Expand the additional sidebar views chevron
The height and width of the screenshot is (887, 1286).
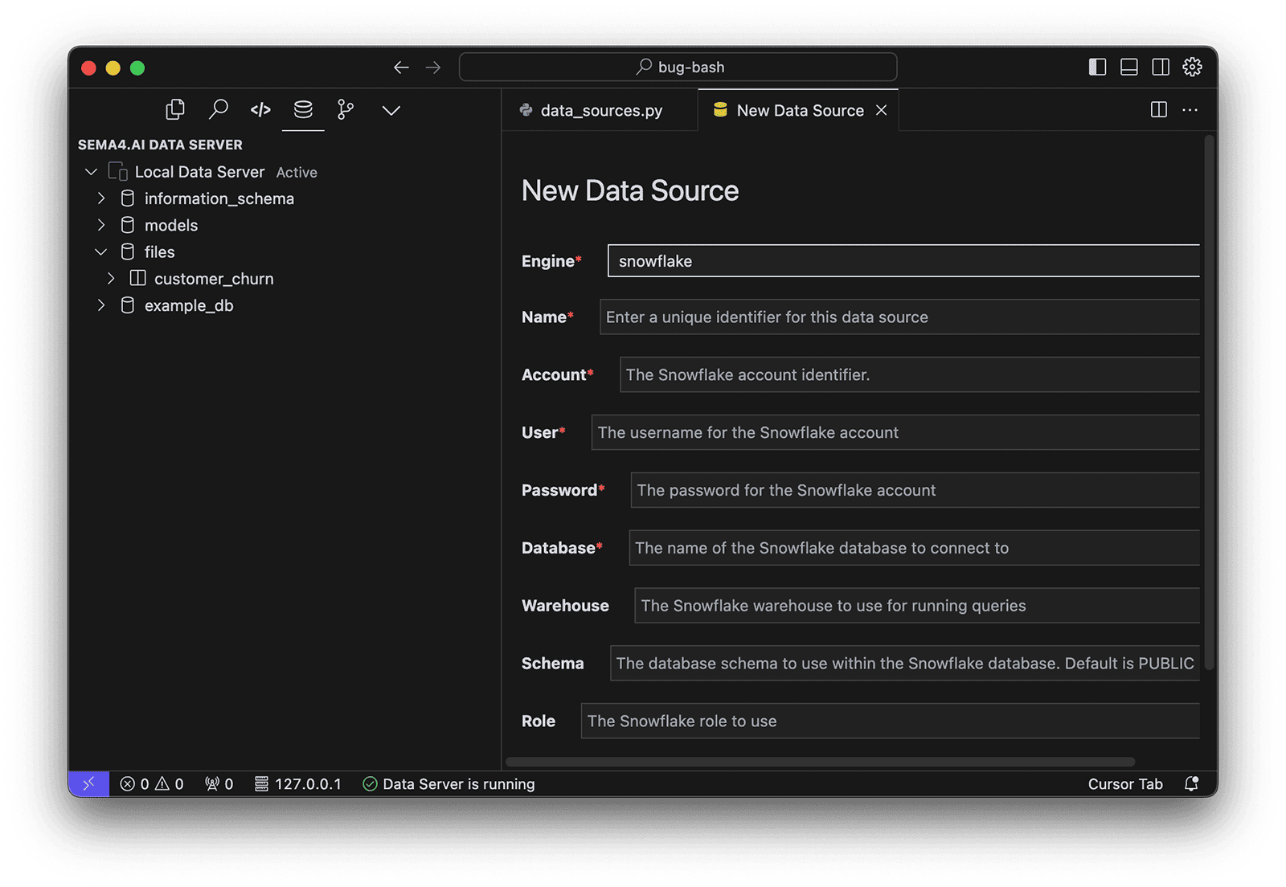tap(391, 109)
